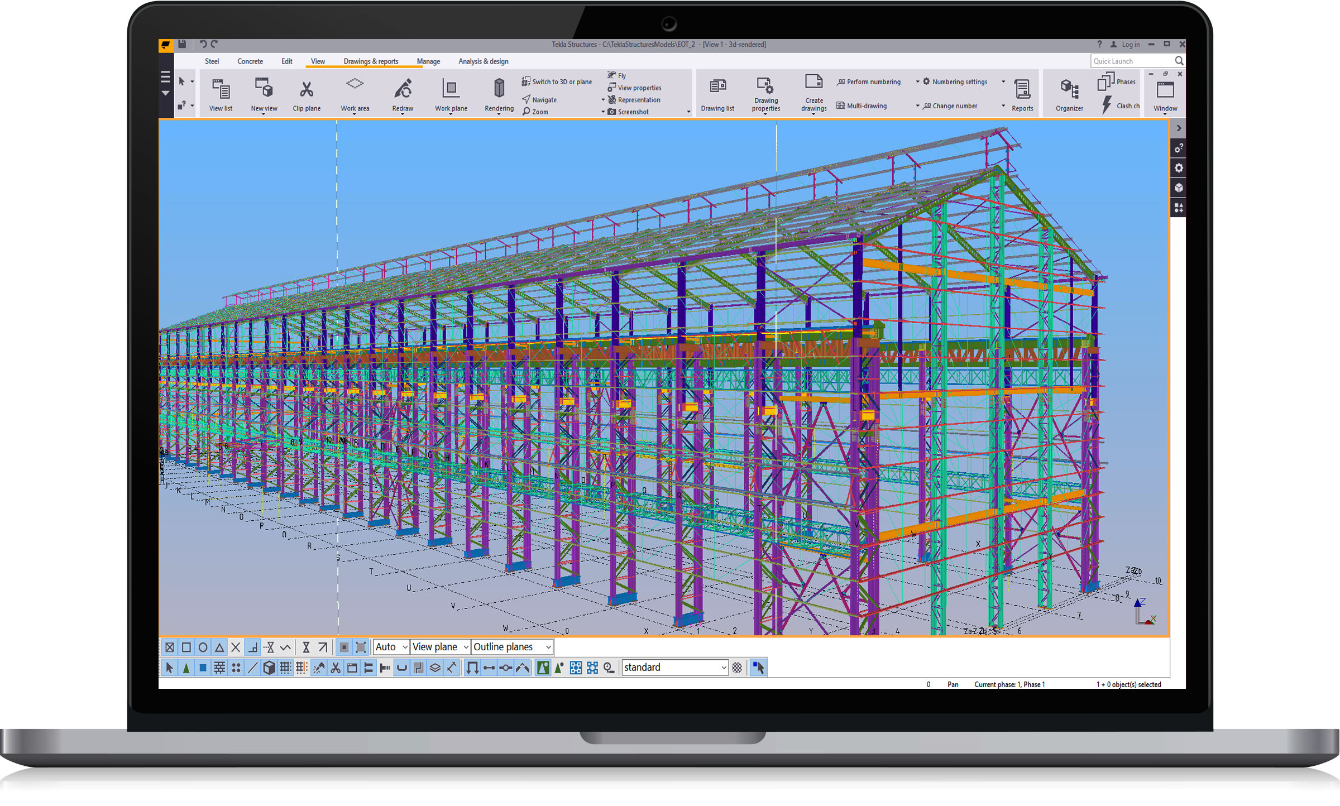
Task: Expand the Outline planes dropdown
Action: tap(512, 647)
